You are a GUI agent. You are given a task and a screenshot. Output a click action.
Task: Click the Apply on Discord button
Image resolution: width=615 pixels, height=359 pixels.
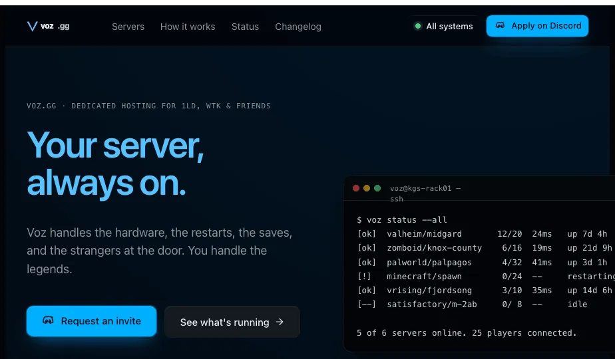[x=537, y=26]
